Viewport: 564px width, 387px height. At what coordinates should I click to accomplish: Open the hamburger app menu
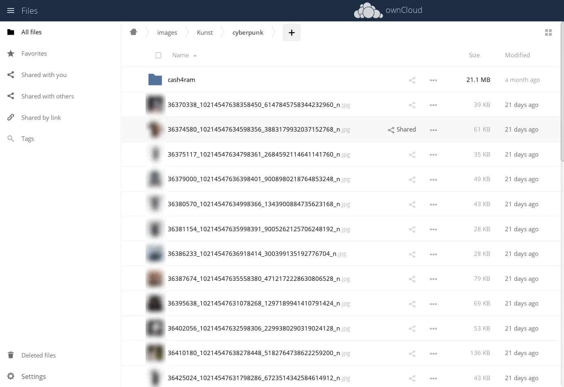point(11,10)
